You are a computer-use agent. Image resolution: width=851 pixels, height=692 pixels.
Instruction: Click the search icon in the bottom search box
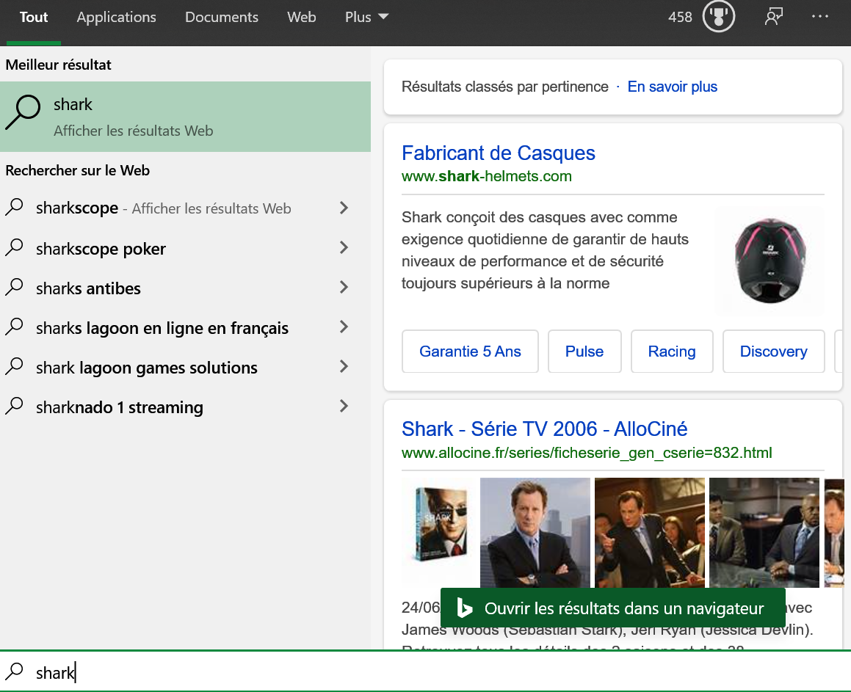tap(15, 672)
